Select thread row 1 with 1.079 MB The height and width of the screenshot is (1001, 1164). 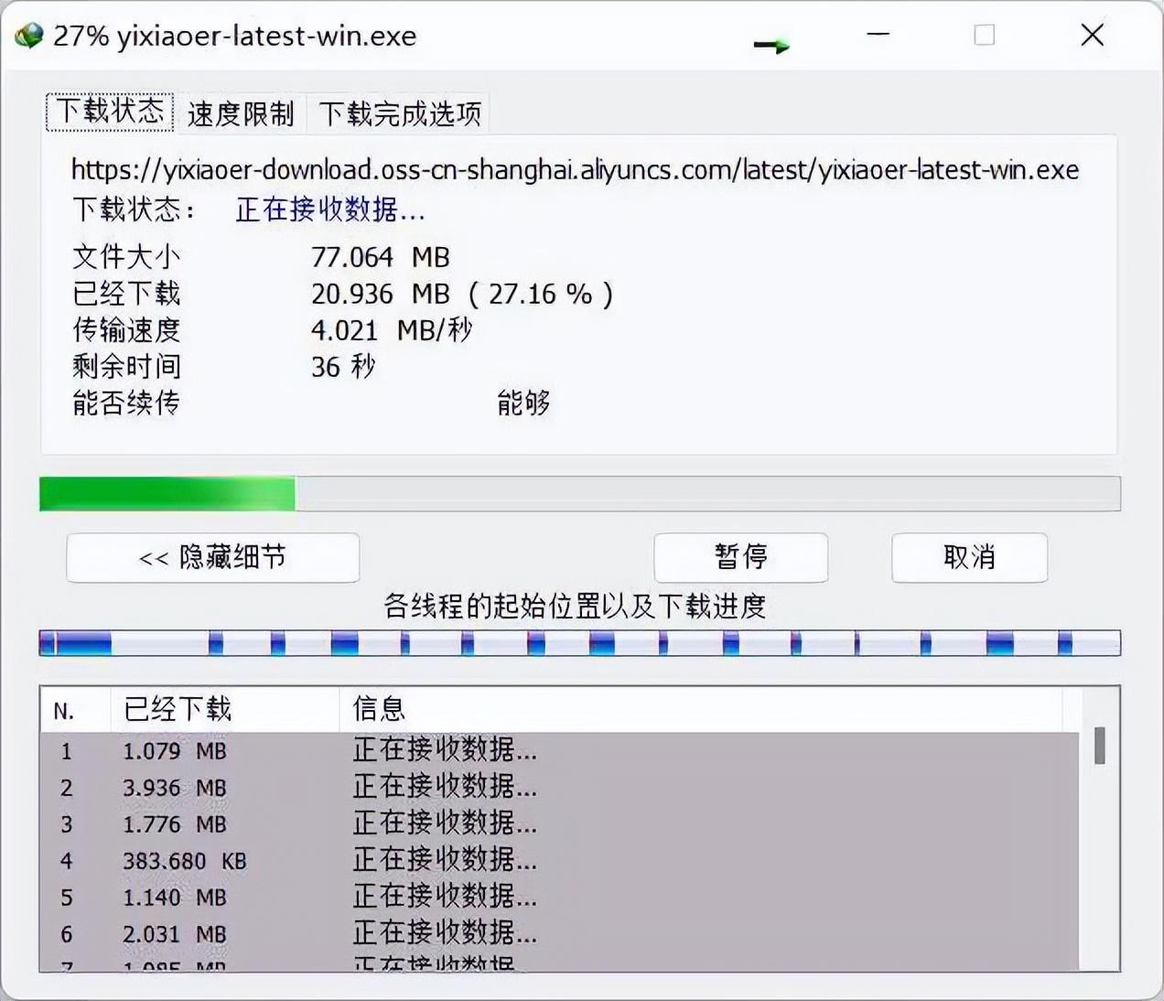coord(560,751)
